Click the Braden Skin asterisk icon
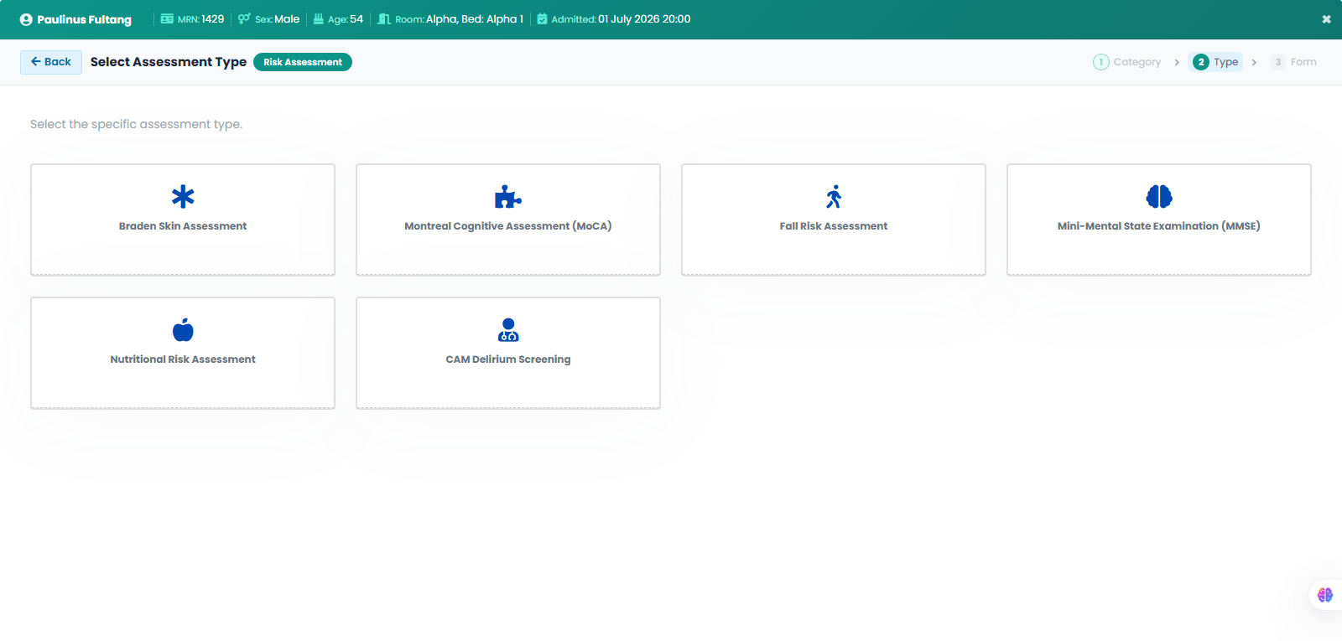Image resolution: width=1342 pixels, height=641 pixels. click(x=183, y=197)
